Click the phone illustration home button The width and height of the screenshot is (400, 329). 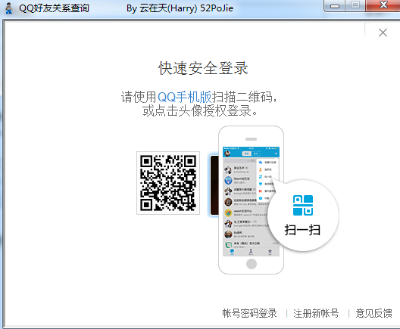[x=252, y=264]
